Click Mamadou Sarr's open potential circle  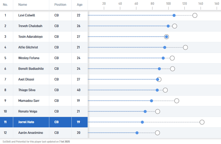click(x=177, y=101)
